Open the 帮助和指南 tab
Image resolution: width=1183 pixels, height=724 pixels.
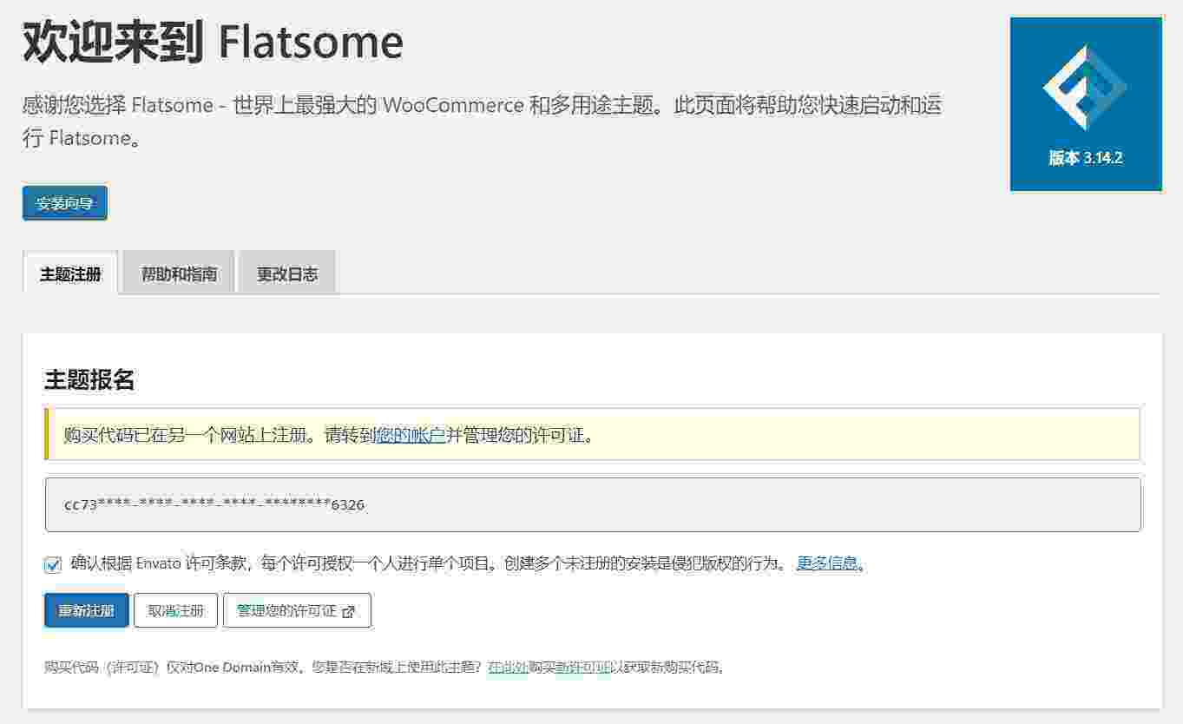179,274
